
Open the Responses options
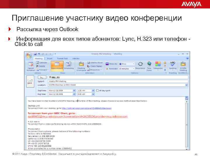tap(94, 70)
